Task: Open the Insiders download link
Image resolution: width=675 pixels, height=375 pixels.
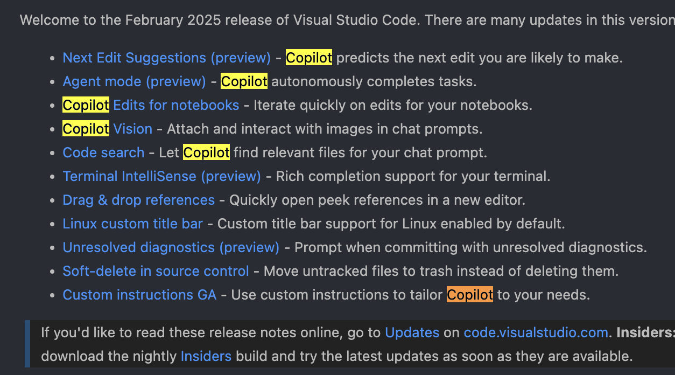Action: [x=206, y=356]
